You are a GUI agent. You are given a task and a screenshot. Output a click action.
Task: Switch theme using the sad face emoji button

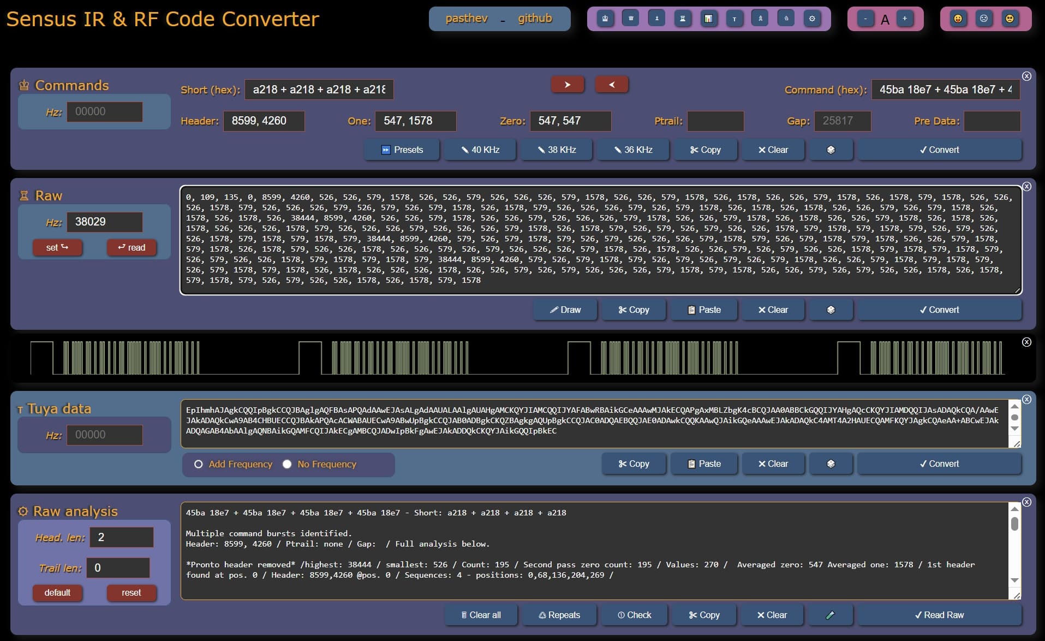tap(984, 18)
